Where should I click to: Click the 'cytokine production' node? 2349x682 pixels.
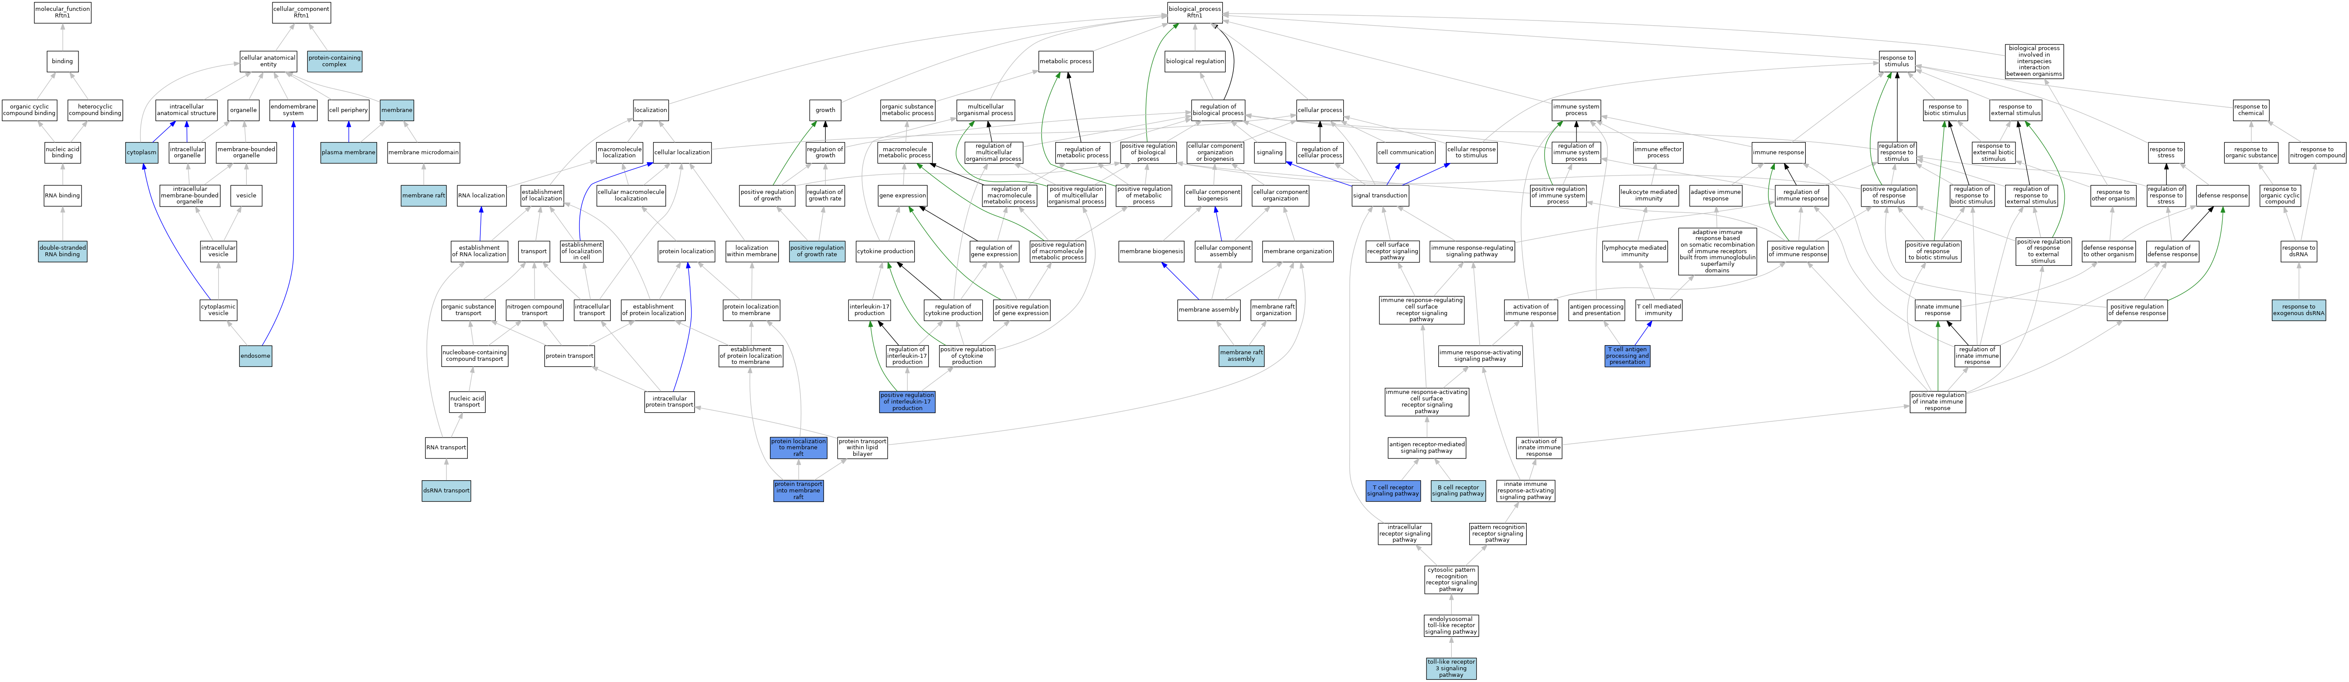tap(885, 251)
